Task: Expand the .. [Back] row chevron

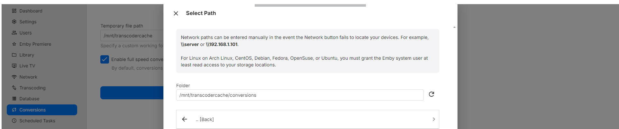Action: pos(434,119)
